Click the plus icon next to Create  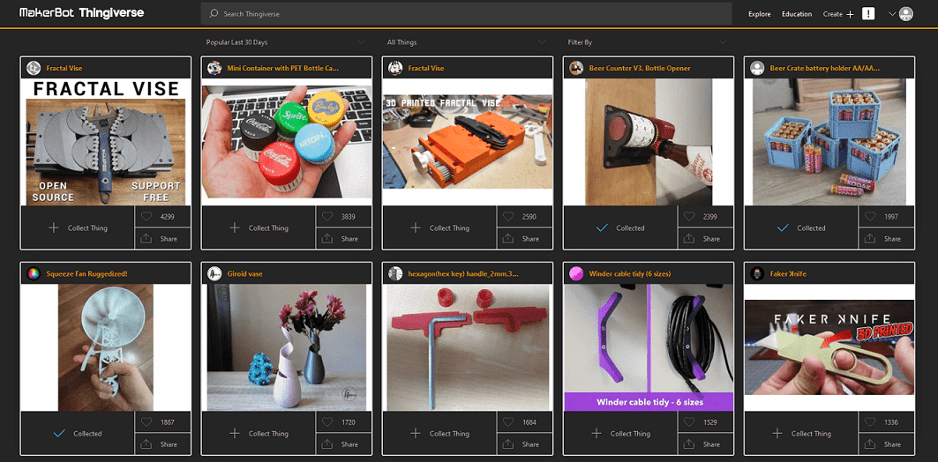850,14
